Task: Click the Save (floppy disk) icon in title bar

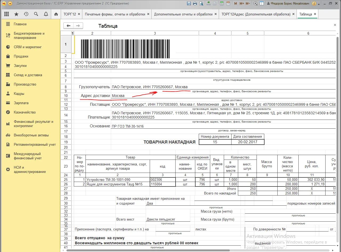Action: (x=189, y=4)
